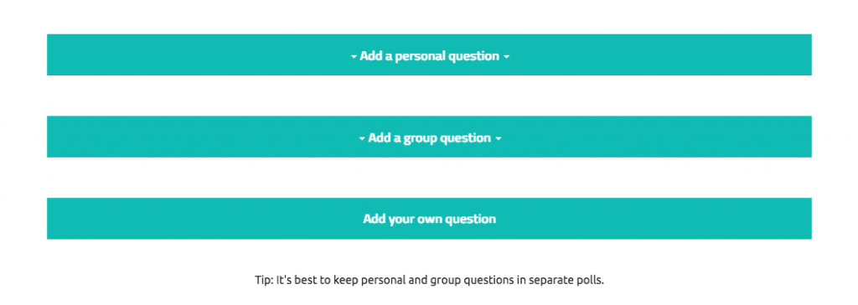This screenshot has width=858, height=305.
Task: Show group question options with the leading down-arrow
Action: point(362,139)
